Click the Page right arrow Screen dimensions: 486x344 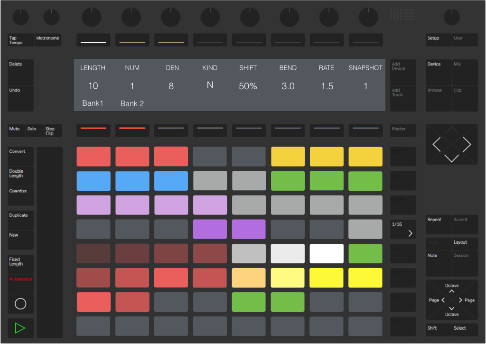(x=460, y=300)
